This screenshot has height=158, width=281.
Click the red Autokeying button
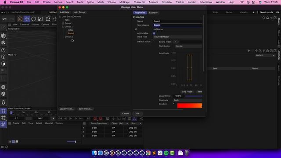click(x=101, y=118)
